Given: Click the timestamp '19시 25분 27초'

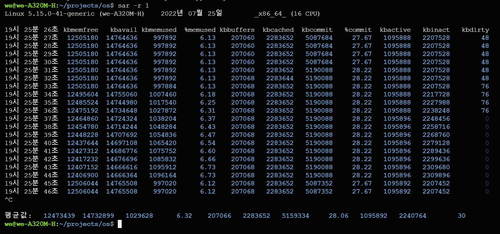Looking at the screenshot, I should [x=31, y=37].
